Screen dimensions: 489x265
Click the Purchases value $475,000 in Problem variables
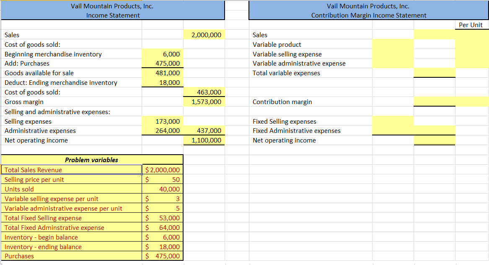click(163, 256)
